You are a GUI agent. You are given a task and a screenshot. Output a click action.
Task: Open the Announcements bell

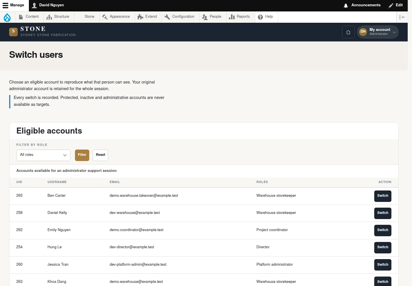[x=362, y=5]
